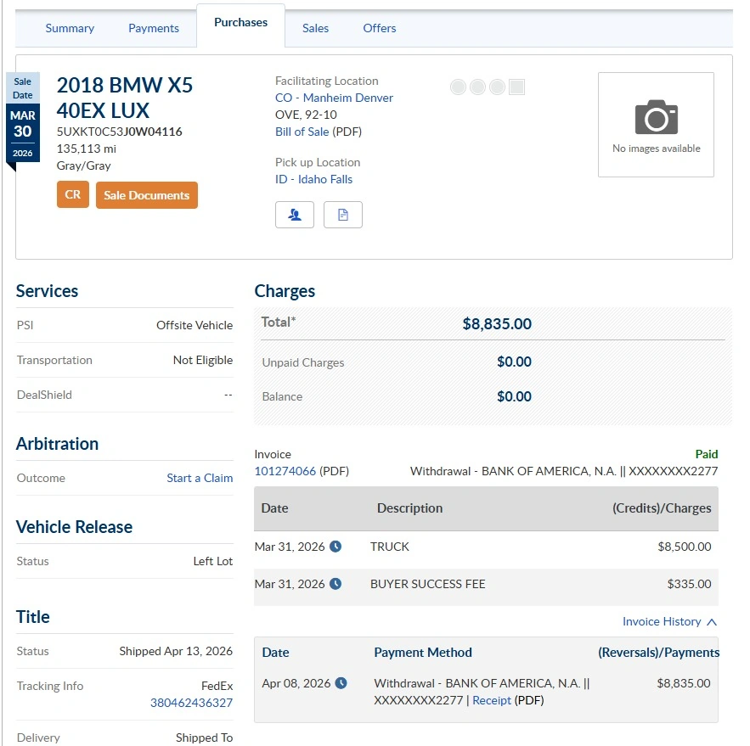Image resolution: width=750 pixels, height=746 pixels.
Task: Click the buyer contact icon button
Action: [x=295, y=215]
